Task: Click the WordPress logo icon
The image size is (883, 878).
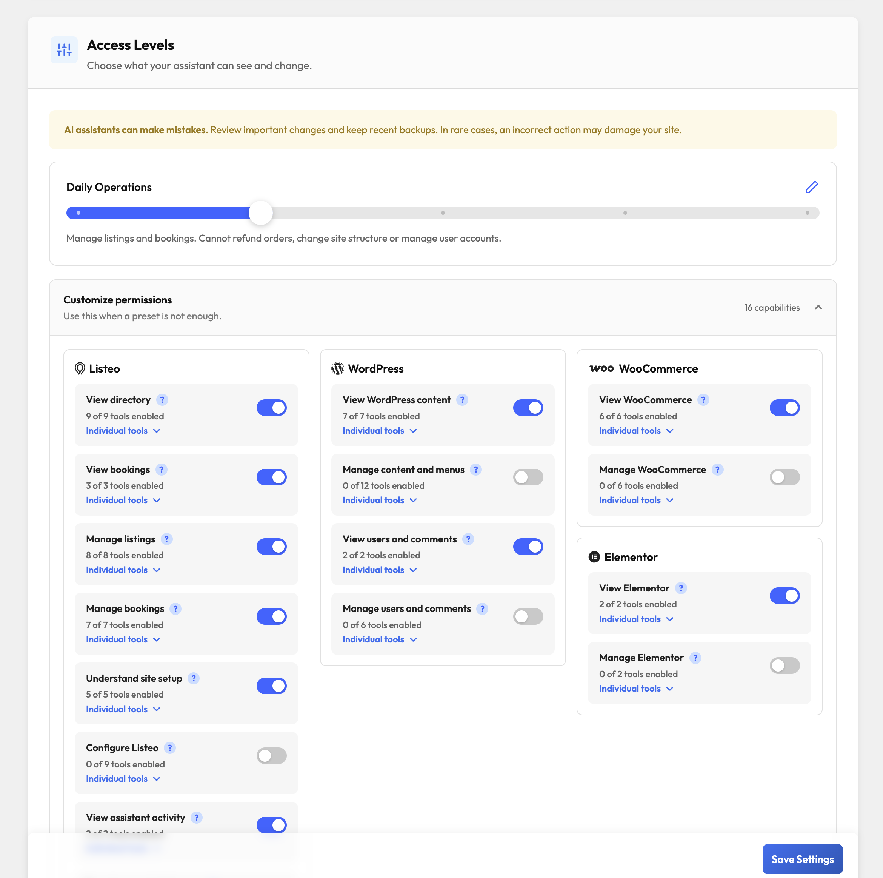Action: 338,368
